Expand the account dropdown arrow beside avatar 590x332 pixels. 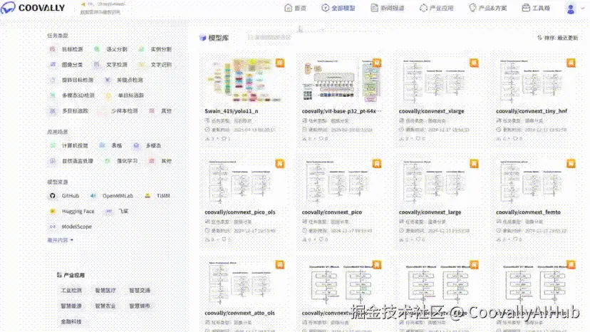click(582, 9)
